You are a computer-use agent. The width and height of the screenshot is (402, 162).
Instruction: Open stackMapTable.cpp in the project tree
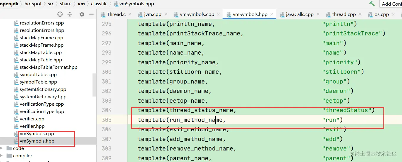point(41,53)
